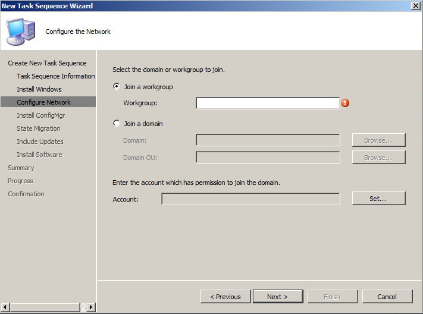Go to the Install Windows step
The width and height of the screenshot is (423, 314).
tap(39, 89)
